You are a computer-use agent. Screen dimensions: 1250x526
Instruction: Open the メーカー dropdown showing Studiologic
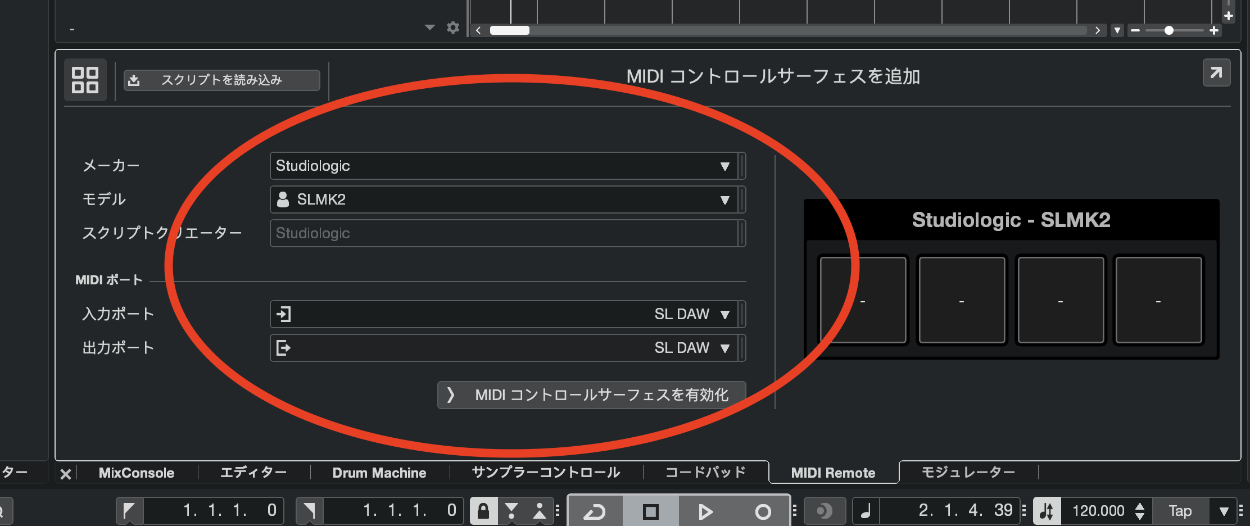pyautogui.click(x=504, y=166)
